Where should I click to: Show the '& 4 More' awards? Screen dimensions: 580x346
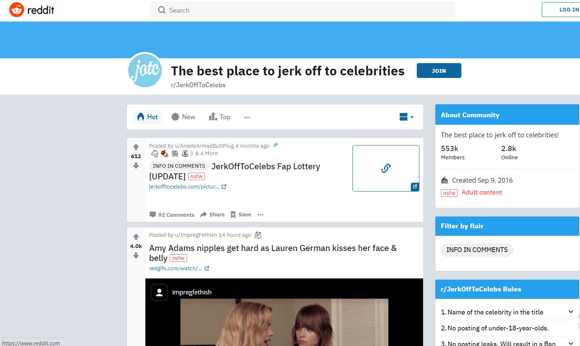click(x=206, y=153)
